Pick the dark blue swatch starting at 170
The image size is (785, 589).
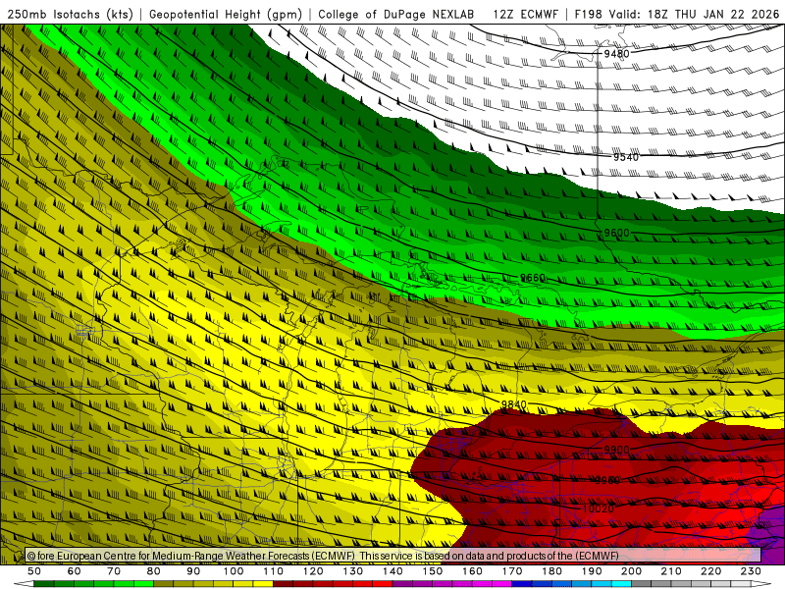click(x=522, y=584)
